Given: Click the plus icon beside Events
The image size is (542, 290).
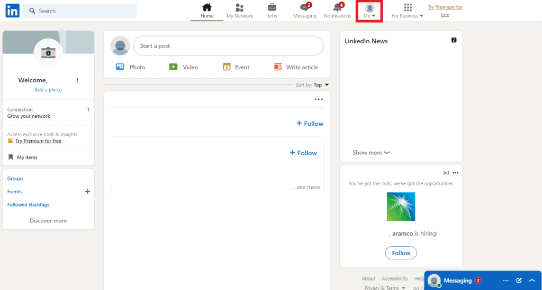Looking at the screenshot, I should click(x=87, y=191).
